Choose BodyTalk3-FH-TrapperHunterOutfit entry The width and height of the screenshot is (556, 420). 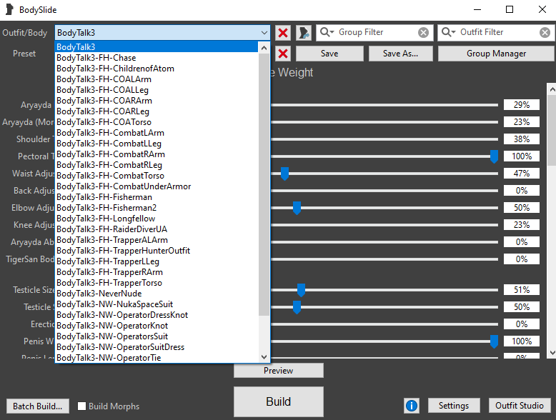pos(157,251)
